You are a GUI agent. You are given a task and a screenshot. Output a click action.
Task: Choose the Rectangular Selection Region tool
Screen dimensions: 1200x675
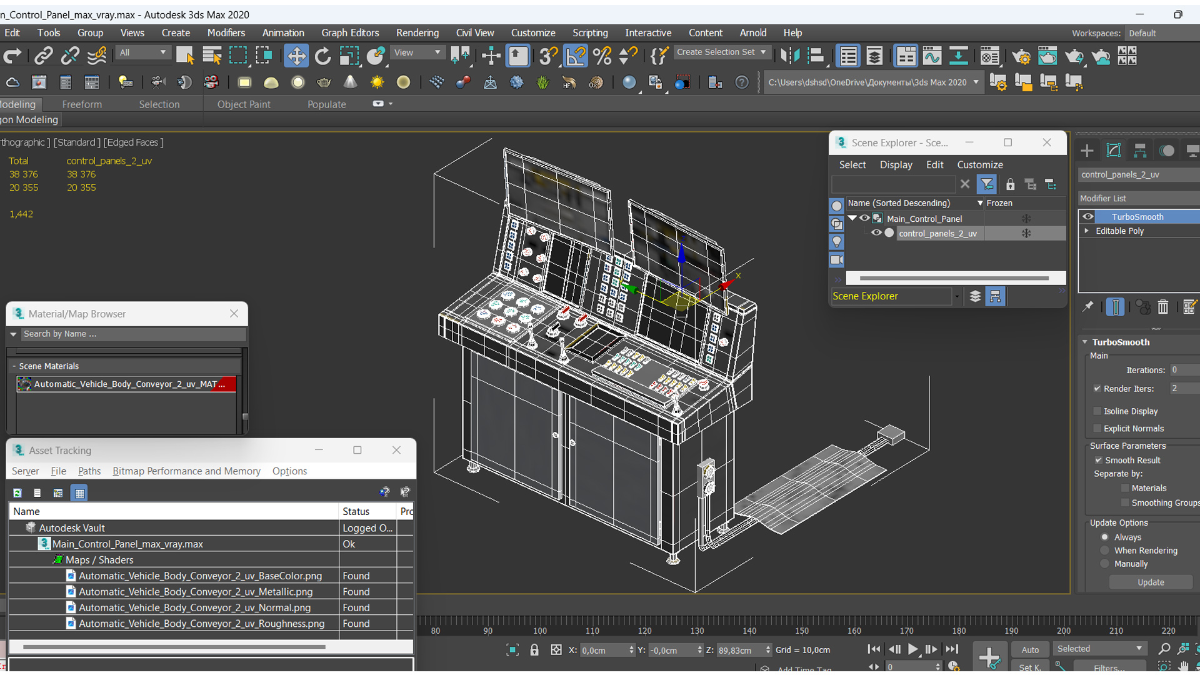tap(238, 56)
